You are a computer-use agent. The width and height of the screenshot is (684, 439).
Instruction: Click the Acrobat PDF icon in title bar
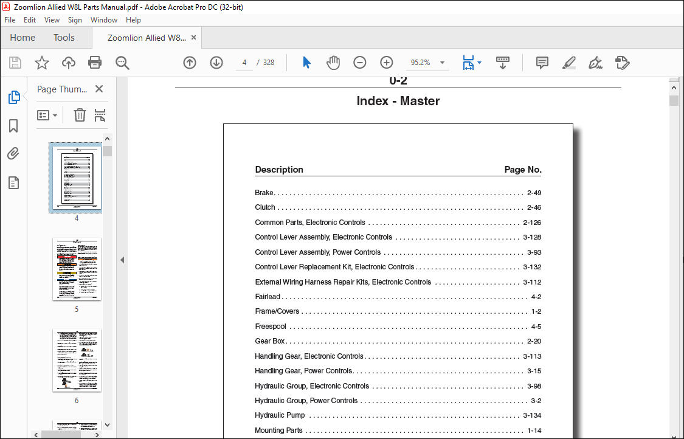[6, 7]
